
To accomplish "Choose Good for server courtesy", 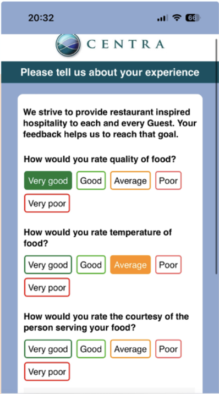I will coord(91,349).
